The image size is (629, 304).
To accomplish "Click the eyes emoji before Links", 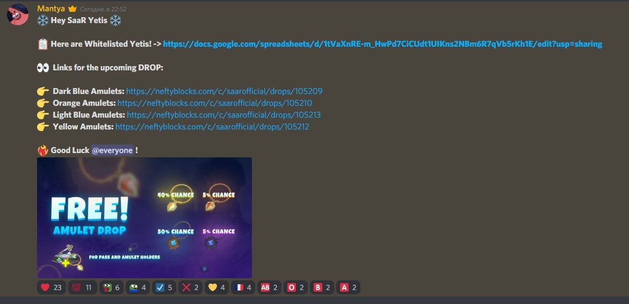I will (43, 68).
